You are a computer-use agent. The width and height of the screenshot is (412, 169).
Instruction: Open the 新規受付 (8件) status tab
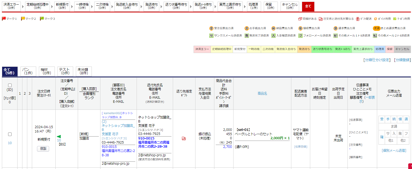point(62,6)
